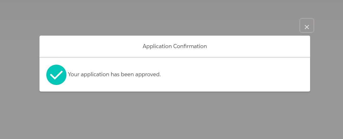
Task: Click the word "Confirmation" in the title
Action: pyautogui.click(x=190, y=46)
